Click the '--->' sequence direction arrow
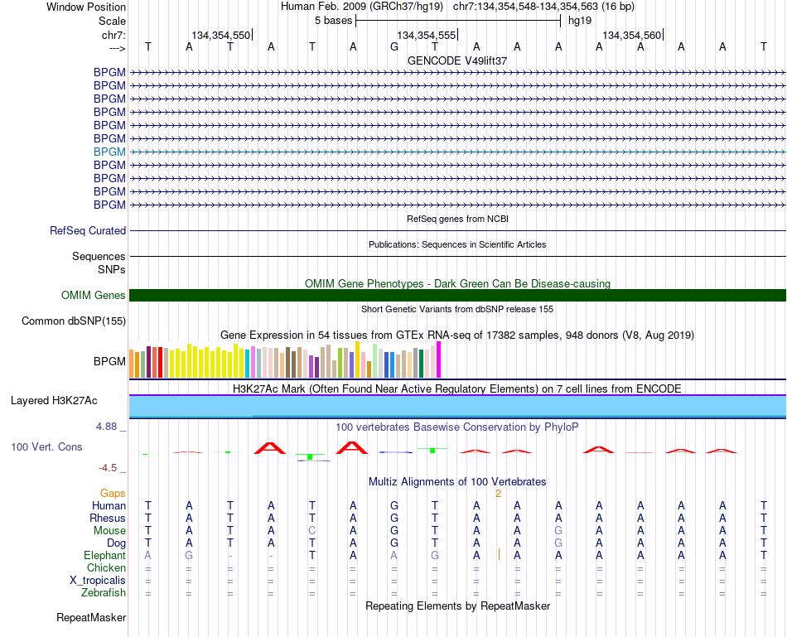This screenshot has width=787, height=637. coord(118,48)
